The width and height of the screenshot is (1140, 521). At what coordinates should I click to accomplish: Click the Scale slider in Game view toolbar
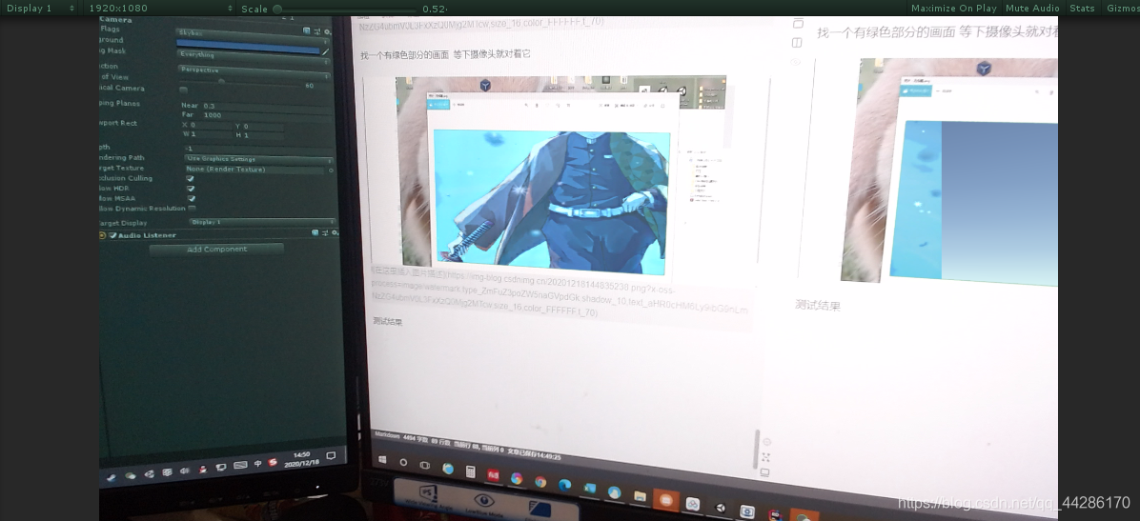click(349, 9)
